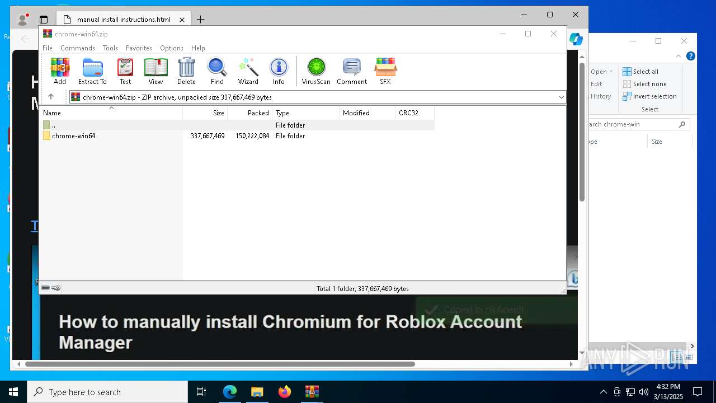
Task: Click Select all in Explorer ribbon
Action: (x=640, y=72)
